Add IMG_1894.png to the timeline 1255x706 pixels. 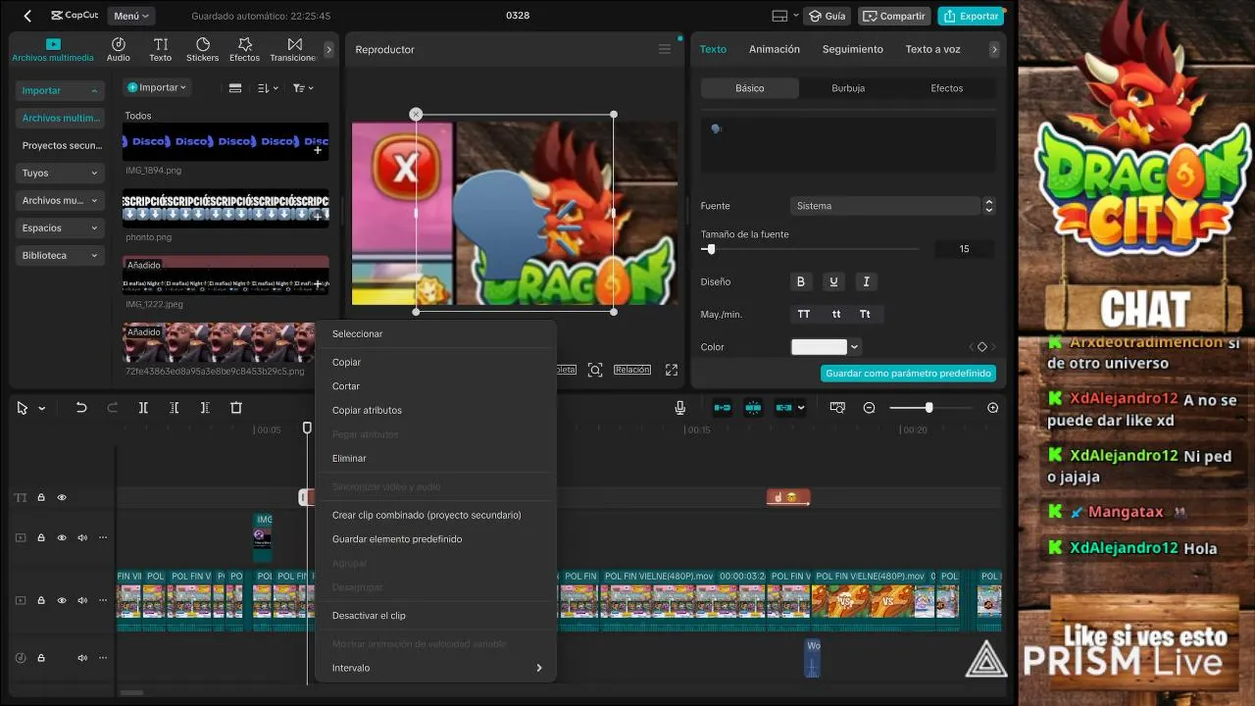tap(318, 150)
